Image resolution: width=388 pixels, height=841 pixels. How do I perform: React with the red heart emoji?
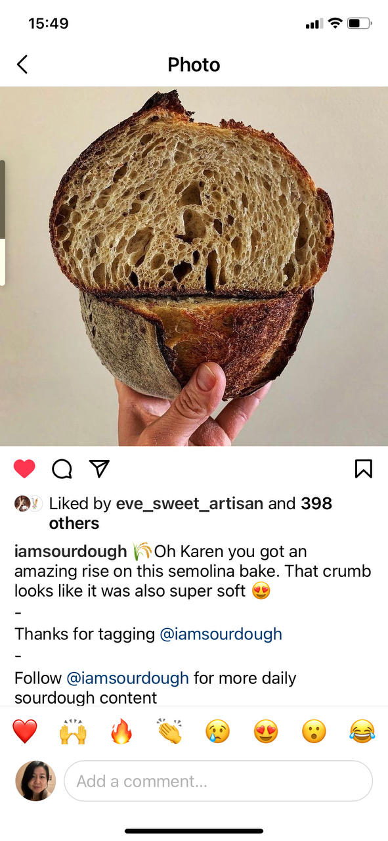[25, 731]
